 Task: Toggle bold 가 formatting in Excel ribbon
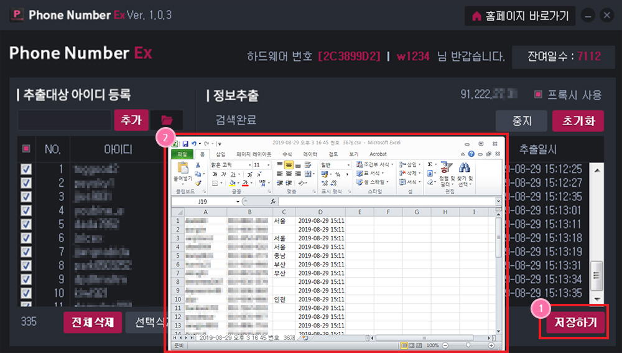215,174
